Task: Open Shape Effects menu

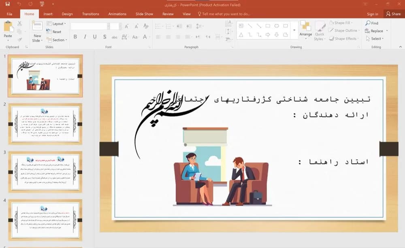Action: (x=344, y=39)
